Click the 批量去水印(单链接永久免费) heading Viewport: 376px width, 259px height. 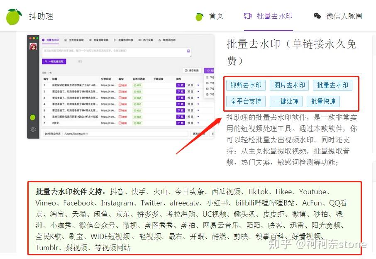(x=292, y=52)
